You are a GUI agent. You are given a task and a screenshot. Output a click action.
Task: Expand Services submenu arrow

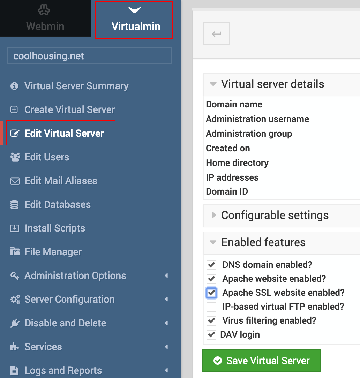(166, 347)
